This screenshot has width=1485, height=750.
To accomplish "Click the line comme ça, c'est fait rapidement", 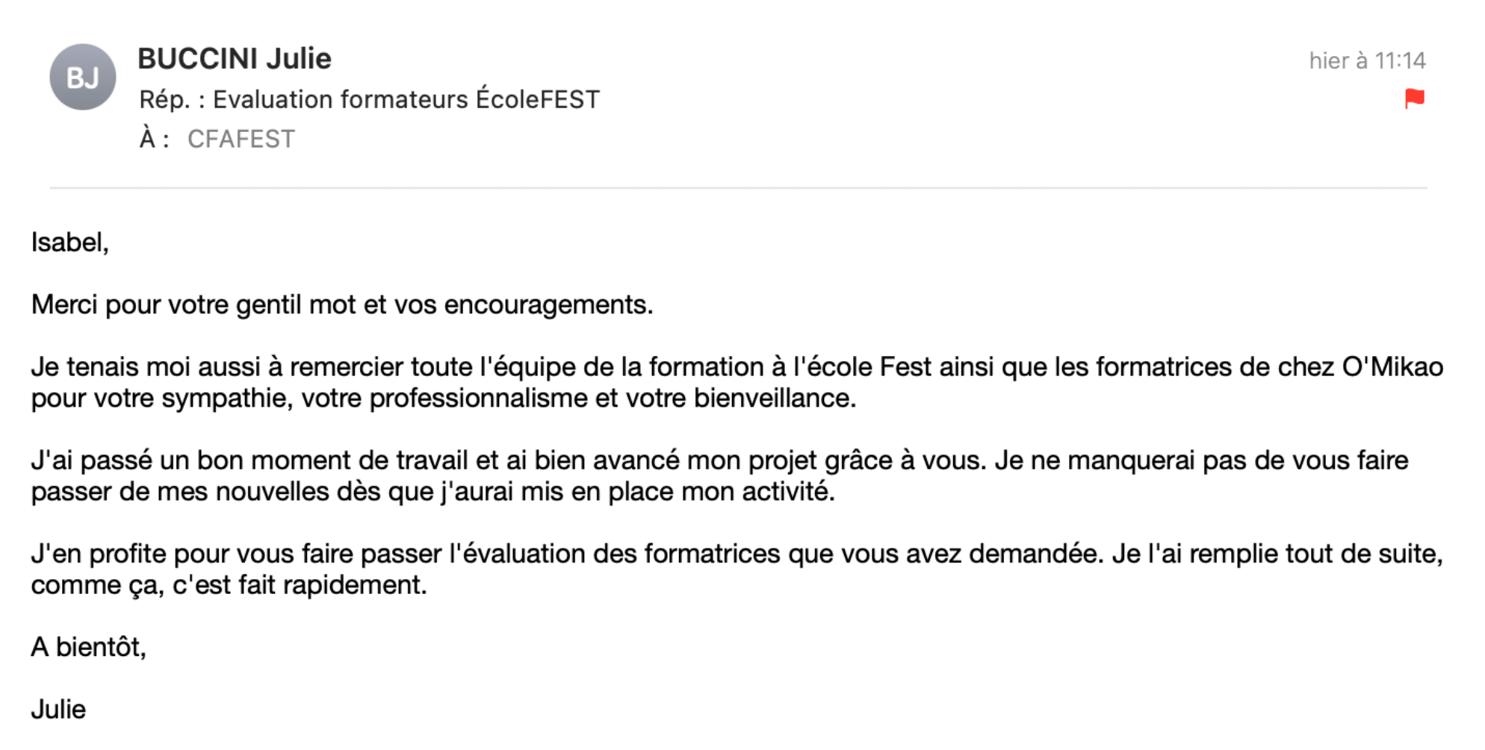I will (229, 585).
